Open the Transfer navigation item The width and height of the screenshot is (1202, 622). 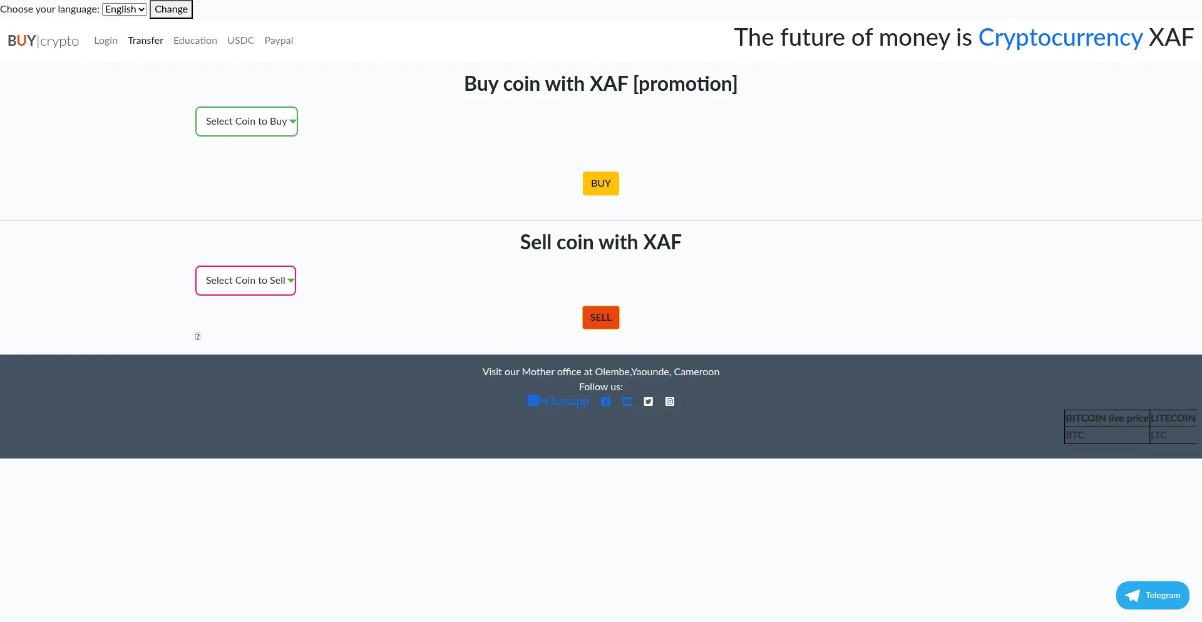click(145, 41)
